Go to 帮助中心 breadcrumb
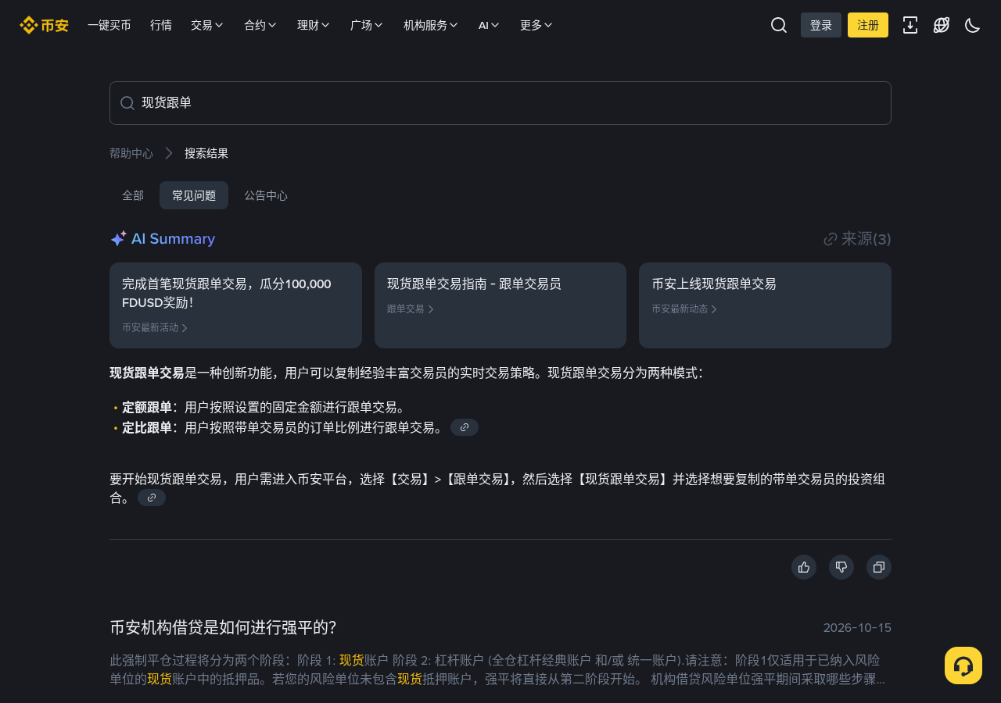Viewport: 1001px width, 703px height. 131,153
